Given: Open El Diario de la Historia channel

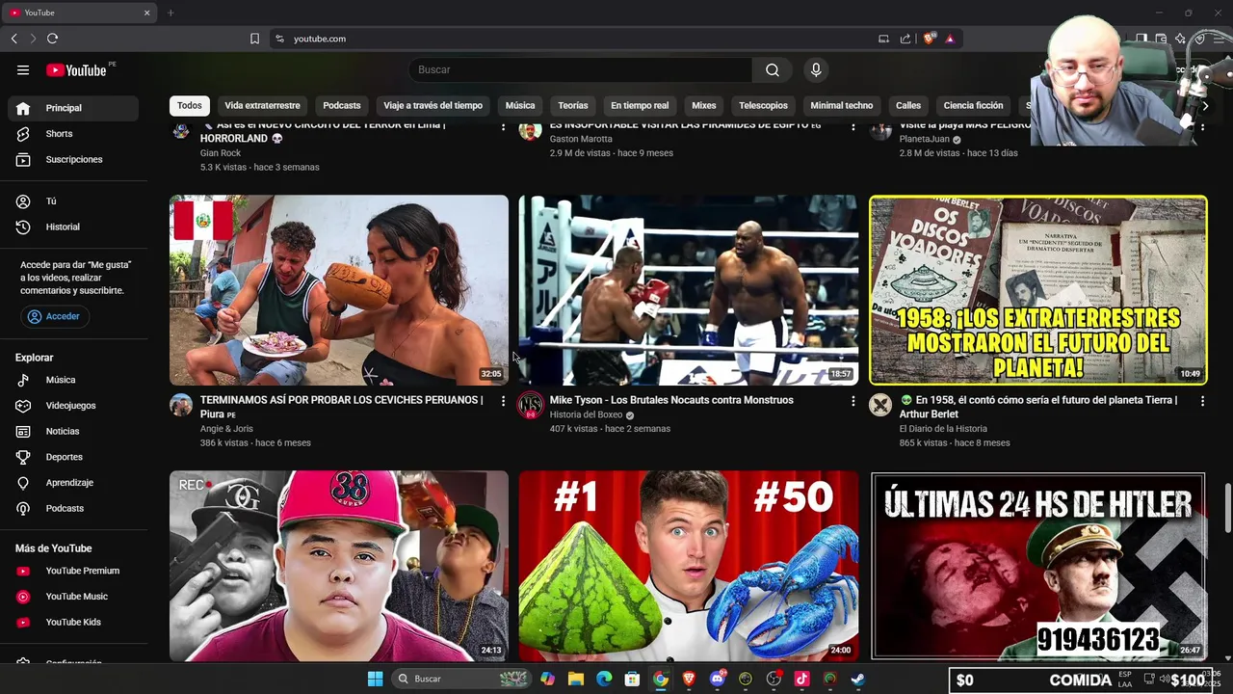Looking at the screenshot, I should pos(943,429).
